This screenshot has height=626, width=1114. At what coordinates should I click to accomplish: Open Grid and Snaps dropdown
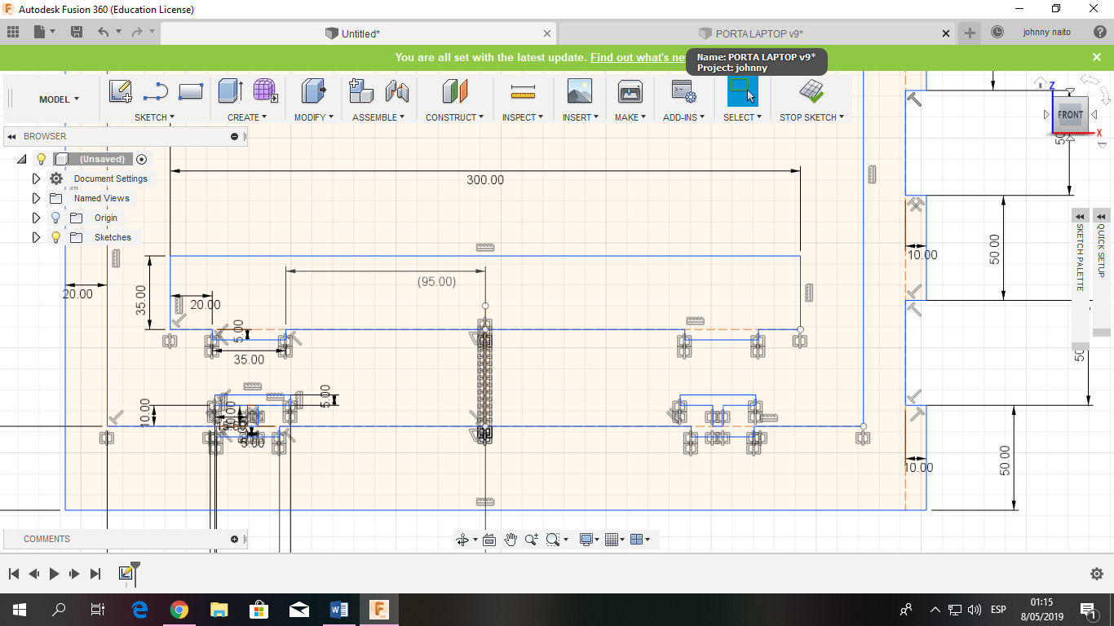point(616,540)
